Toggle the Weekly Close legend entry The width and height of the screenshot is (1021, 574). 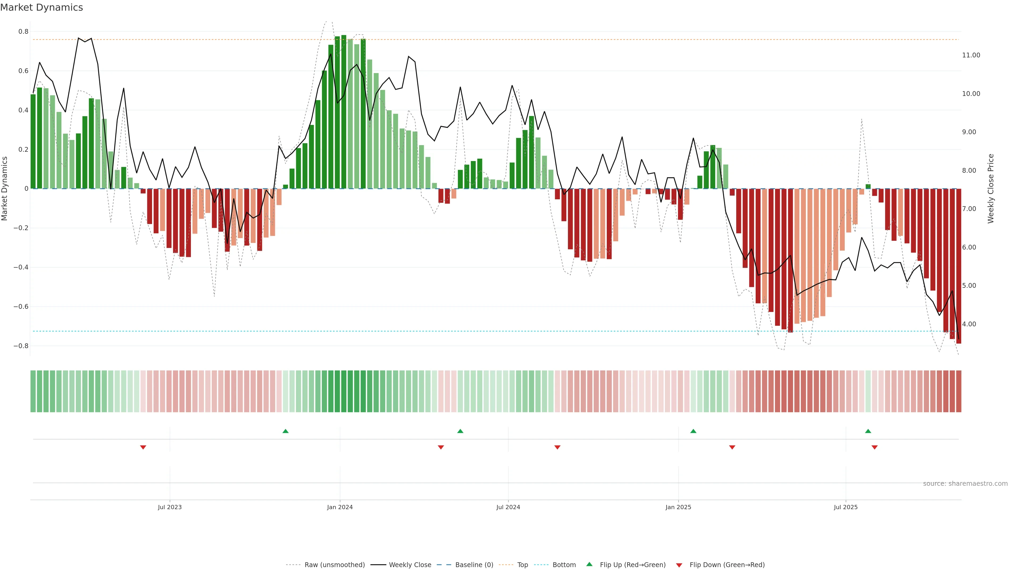pyautogui.click(x=410, y=565)
